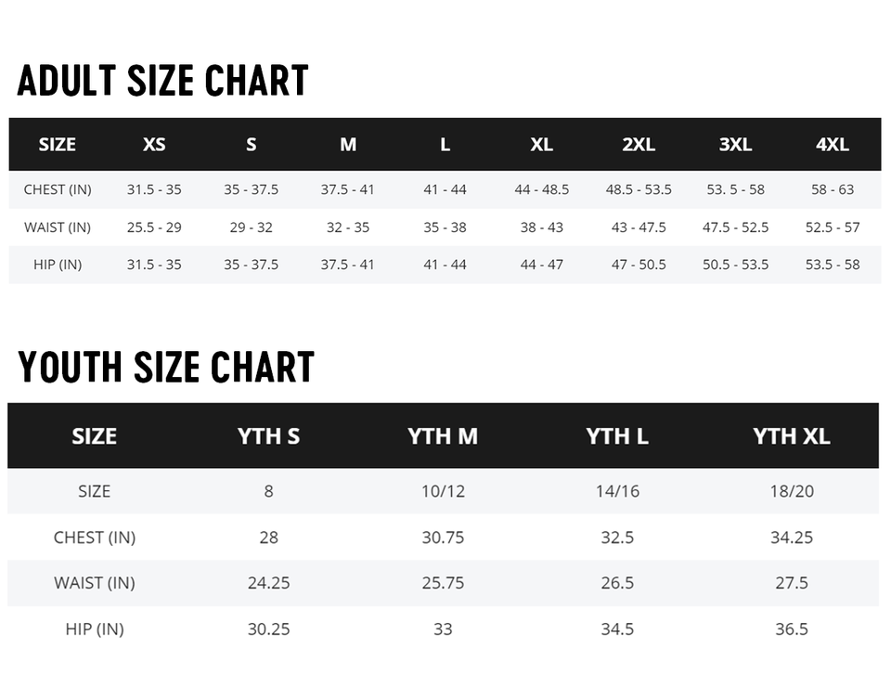Select the XS column header
This screenshot has height=700, width=891.
pyautogui.click(x=154, y=145)
